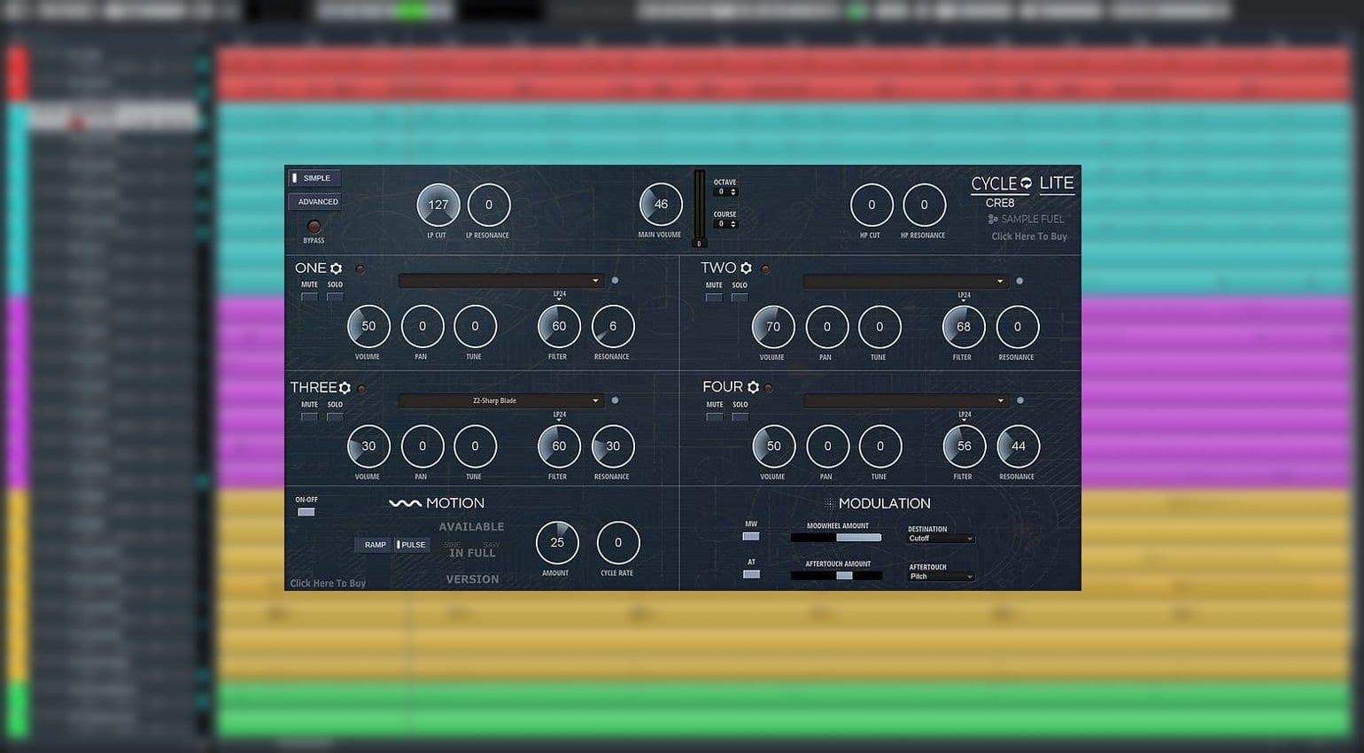1364x753 pixels.
Task: Toggle the BYPASS button
Action: coord(314,227)
